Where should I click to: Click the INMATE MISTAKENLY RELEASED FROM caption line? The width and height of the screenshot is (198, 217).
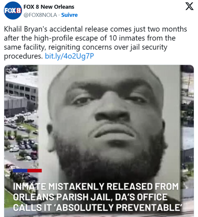(96, 186)
